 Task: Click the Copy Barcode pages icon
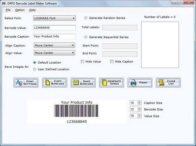click(48, 83)
